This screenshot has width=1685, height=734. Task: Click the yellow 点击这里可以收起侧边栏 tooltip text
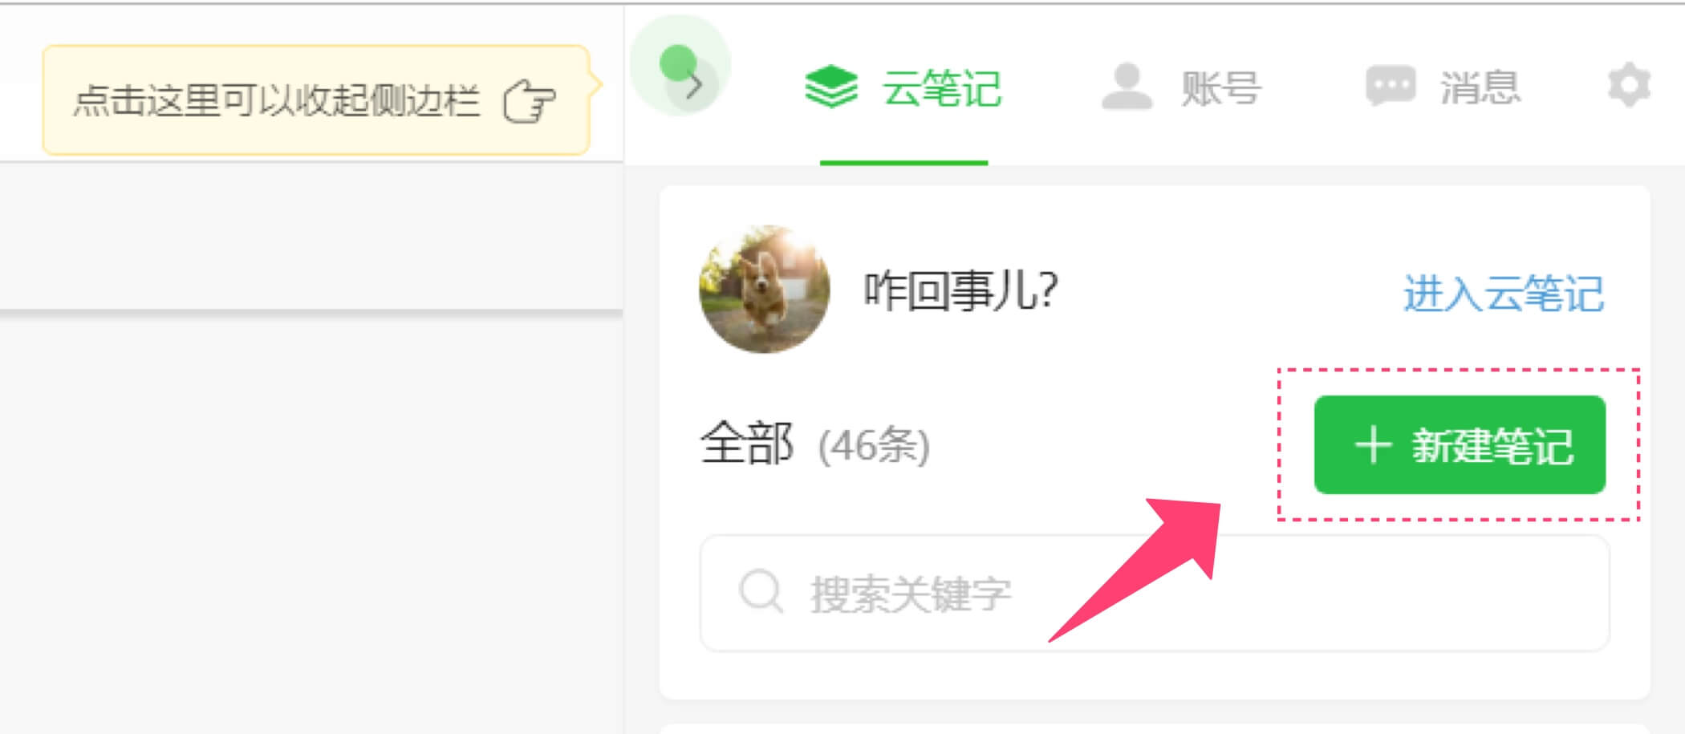tap(276, 100)
